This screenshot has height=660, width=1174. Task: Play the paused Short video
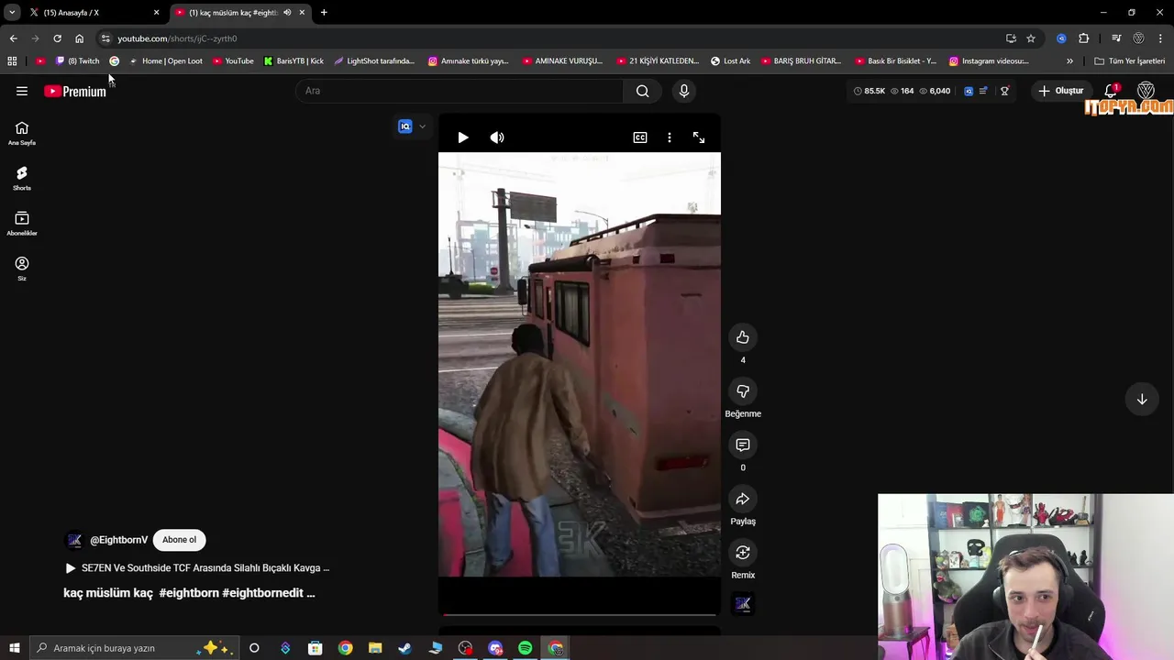(x=463, y=137)
